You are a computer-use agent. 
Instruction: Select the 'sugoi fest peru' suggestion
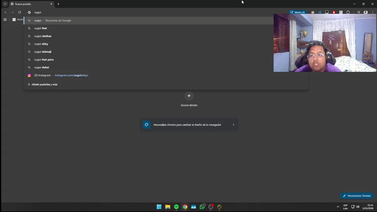click(149, 59)
